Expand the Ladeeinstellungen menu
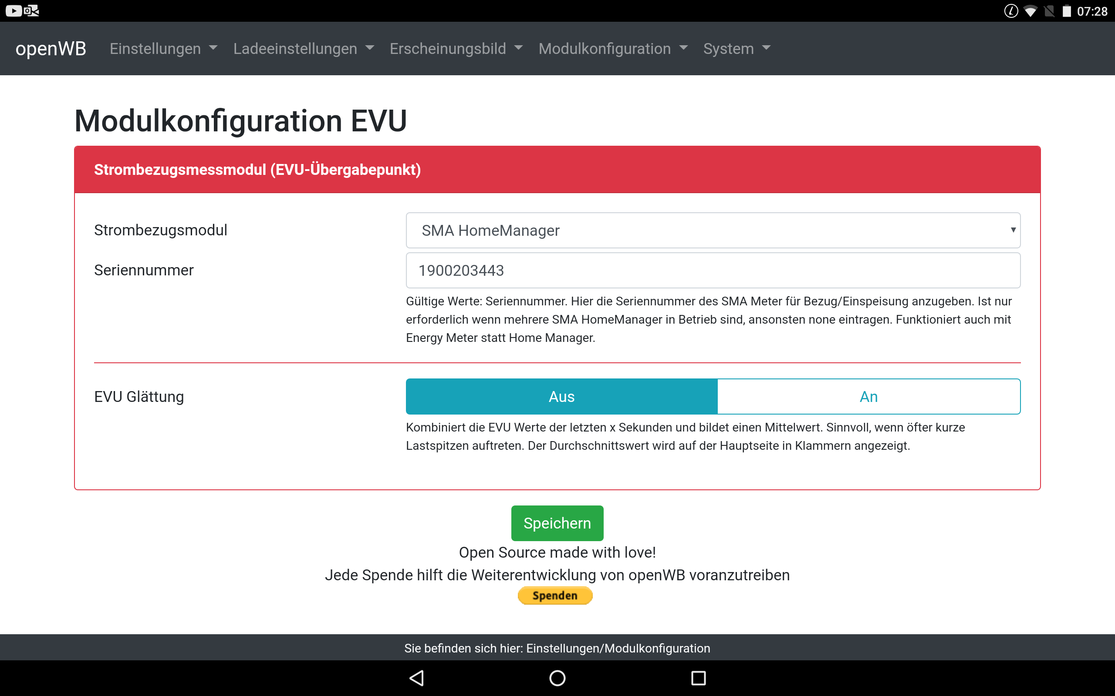The height and width of the screenshot is (696, 1115). tap(303, 48)
